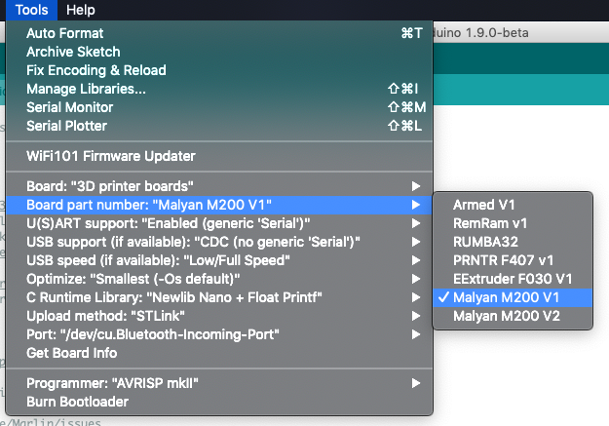Image resolution: width=609 pixels, height=426 pixels.
Task: Select Armed V1 board part
Action: (513, 205)
